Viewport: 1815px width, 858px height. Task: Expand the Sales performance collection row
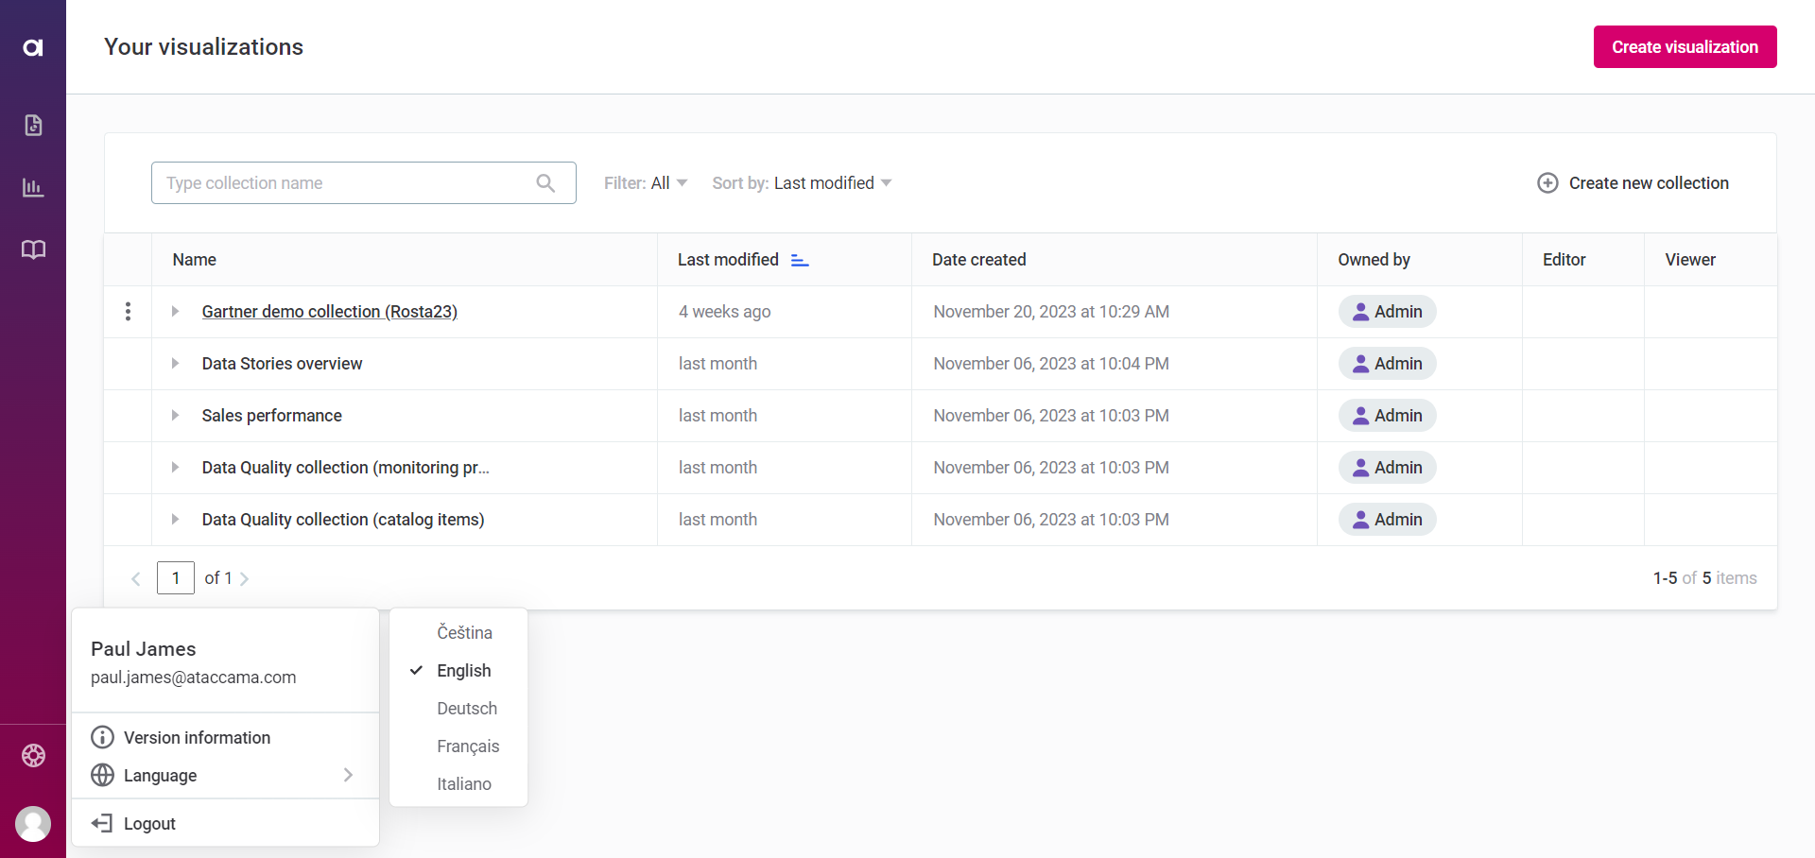pyautogui.click(x=175, y=416)
